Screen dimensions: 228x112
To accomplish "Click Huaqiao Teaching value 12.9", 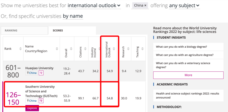I will [x=138, y=71].
